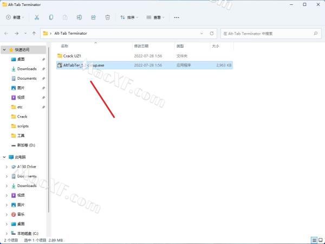The width and height of the screenshot is (325, 244).
Task: Click the pin icon next to Downloads
Action: coord(43,69)
